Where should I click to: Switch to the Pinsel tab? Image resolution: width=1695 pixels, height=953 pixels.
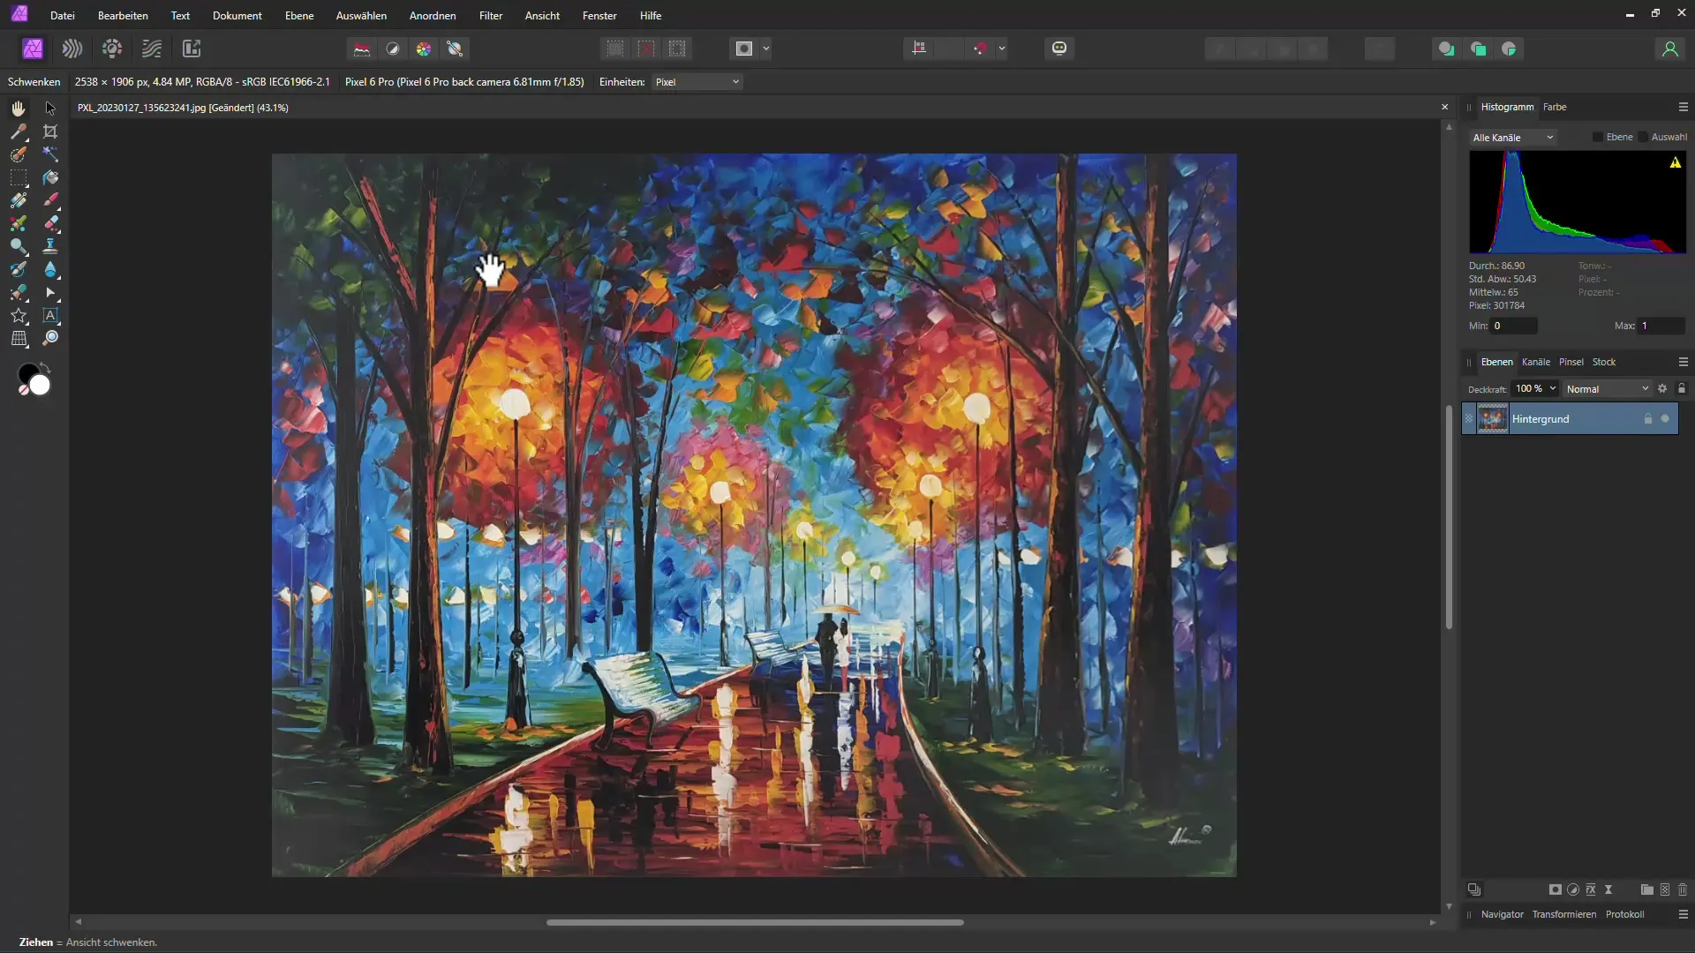pyautogui.click(x=1571, y=362)
